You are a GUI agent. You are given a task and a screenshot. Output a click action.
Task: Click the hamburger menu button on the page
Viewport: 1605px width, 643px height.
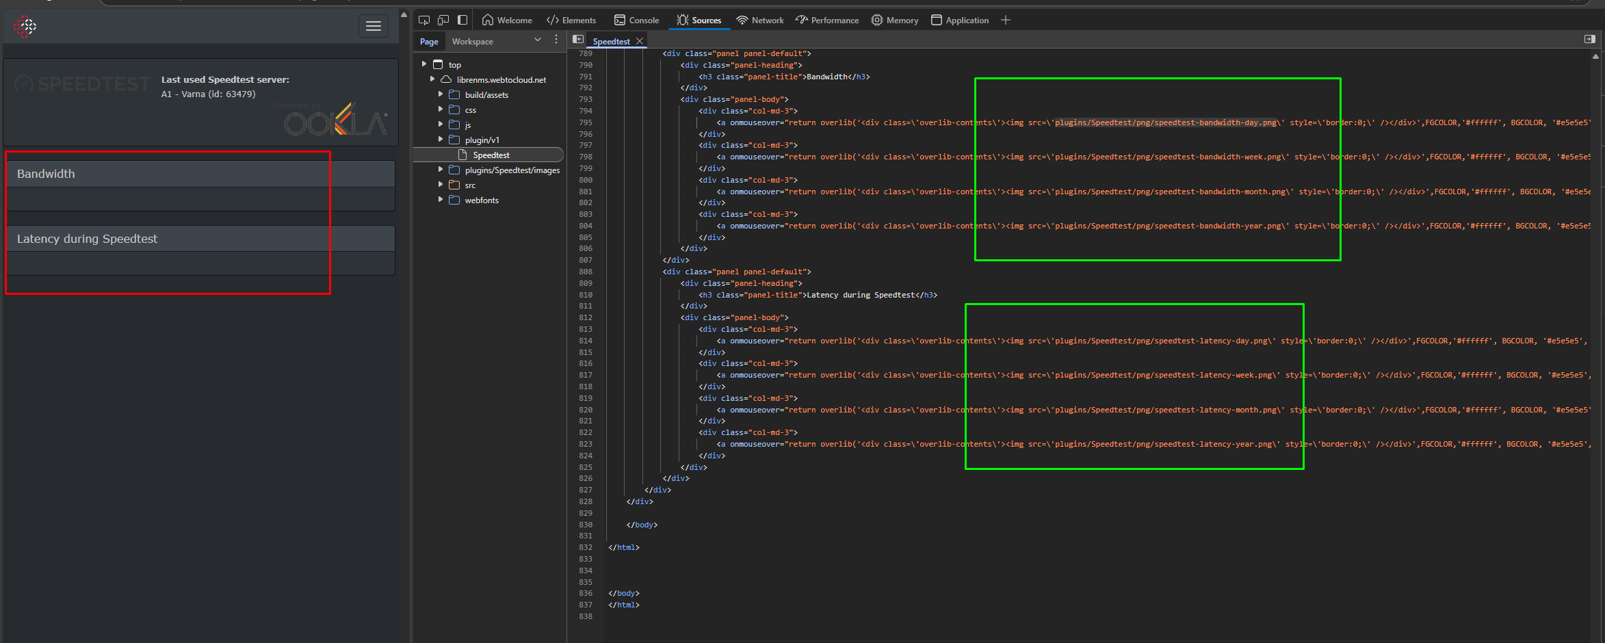374,26
